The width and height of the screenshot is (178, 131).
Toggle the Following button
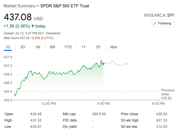(x=162, y=23)
